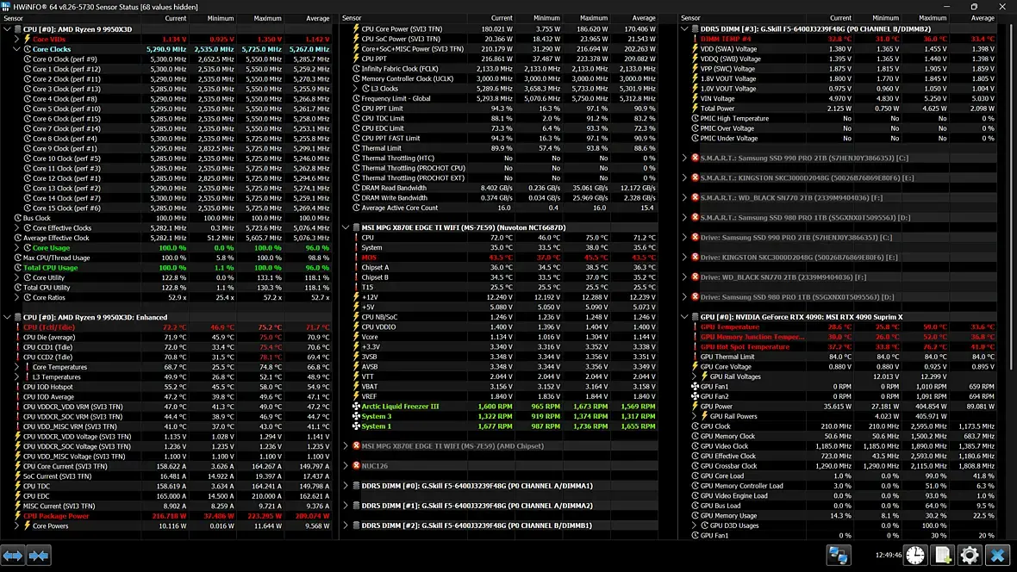1017x572 pixels.
Task: Click fan icon next to System 3
Action: 356,416
